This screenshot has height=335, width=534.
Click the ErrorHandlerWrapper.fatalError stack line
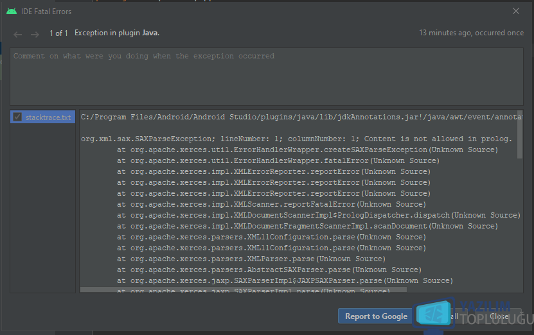pyautogui.click(x=278, y=160)
